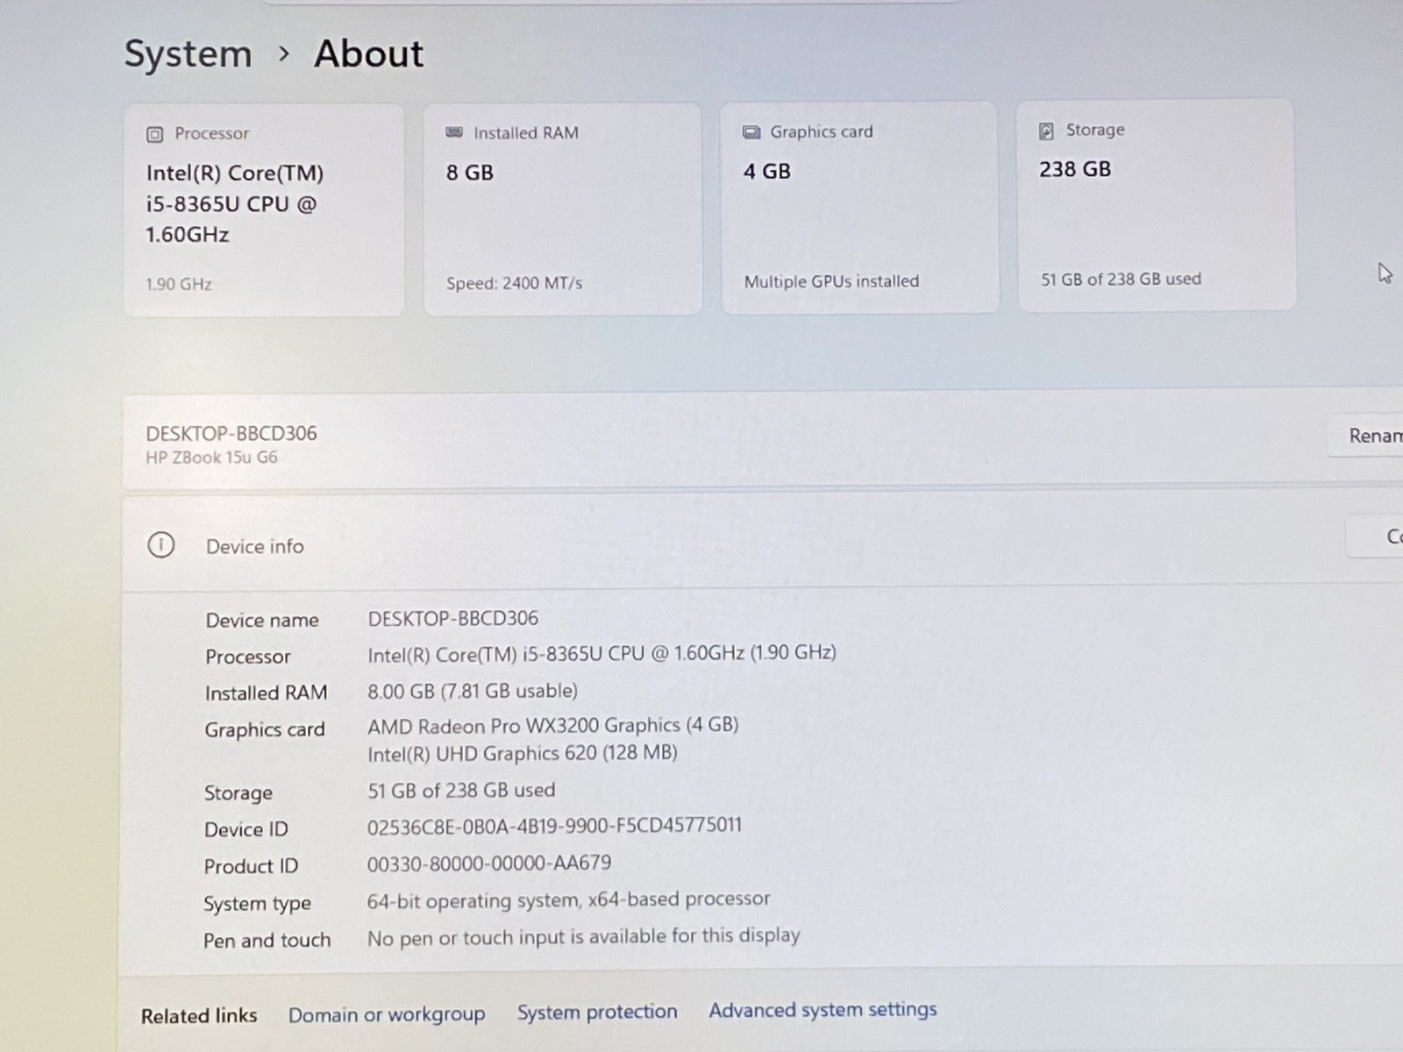Open System protection link
1403x1052 pixels.
click(x=597, y=1012)
